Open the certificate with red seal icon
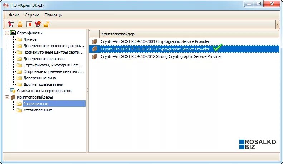This screenshot has width=283, height=164. tap(29, 24)
